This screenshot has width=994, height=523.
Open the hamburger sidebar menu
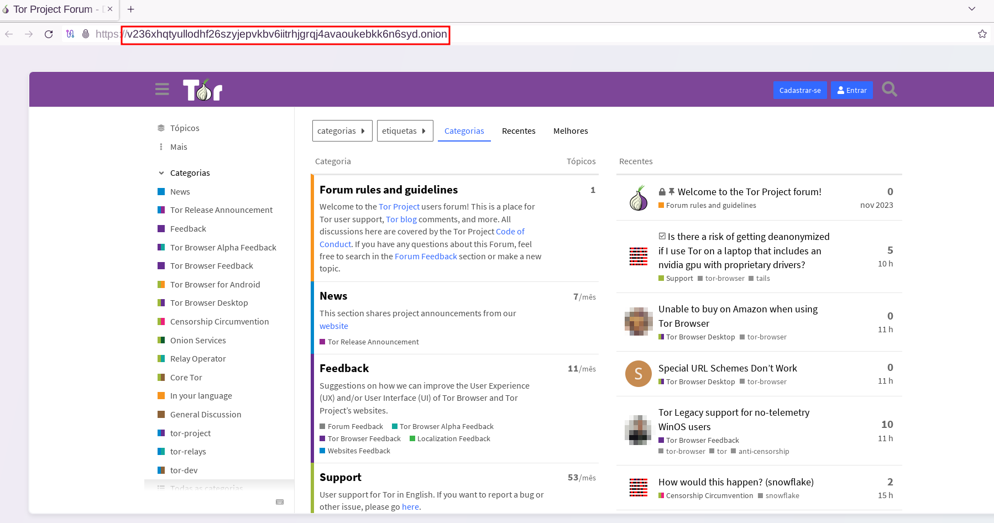point(162,90)
